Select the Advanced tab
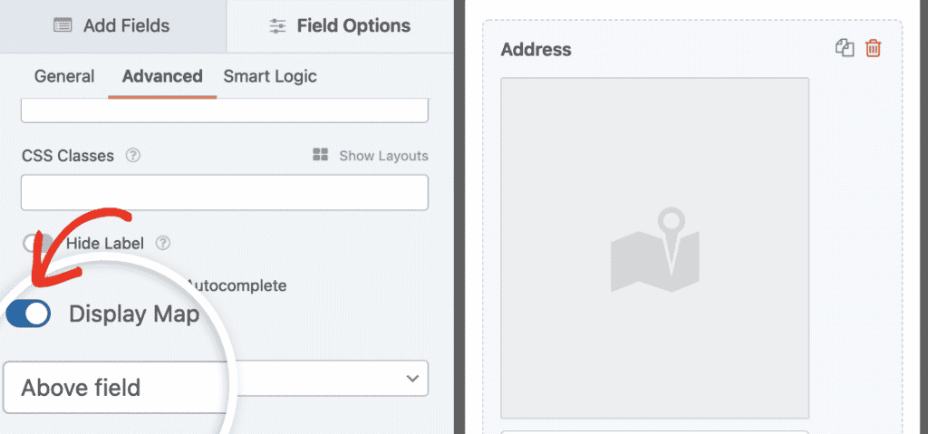928x434 pixels. pyautogui.click(x=162, y=76)
